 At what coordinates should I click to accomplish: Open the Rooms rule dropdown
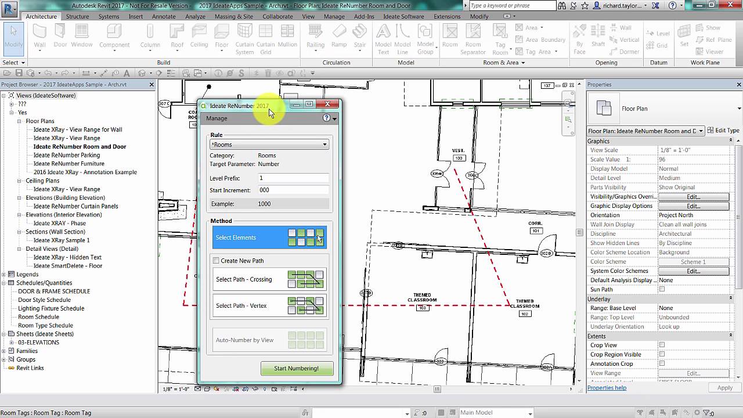click(269, 145)
